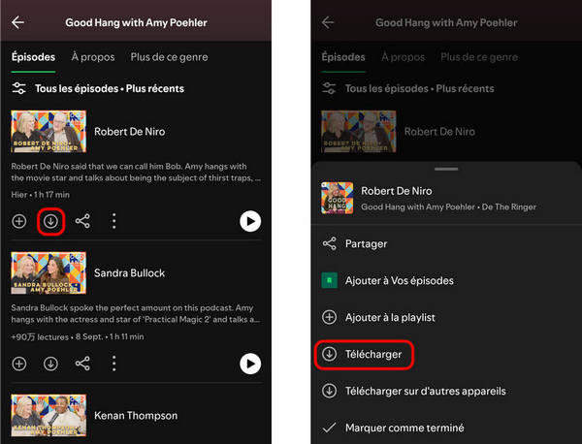
Task: Share the Robert De Niro episode
Action: [82, 221]
